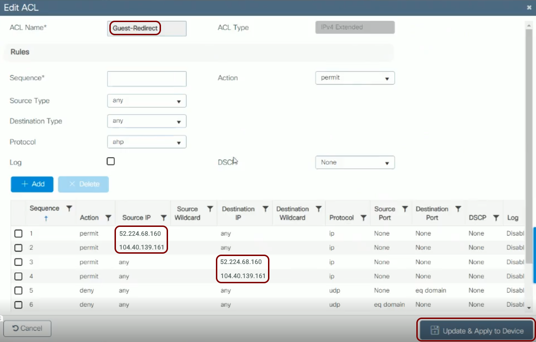Tick the checkbox for sequence 5 deny rule
The width and height of the screenshot is (536, 342).
(x=18, y=291)
